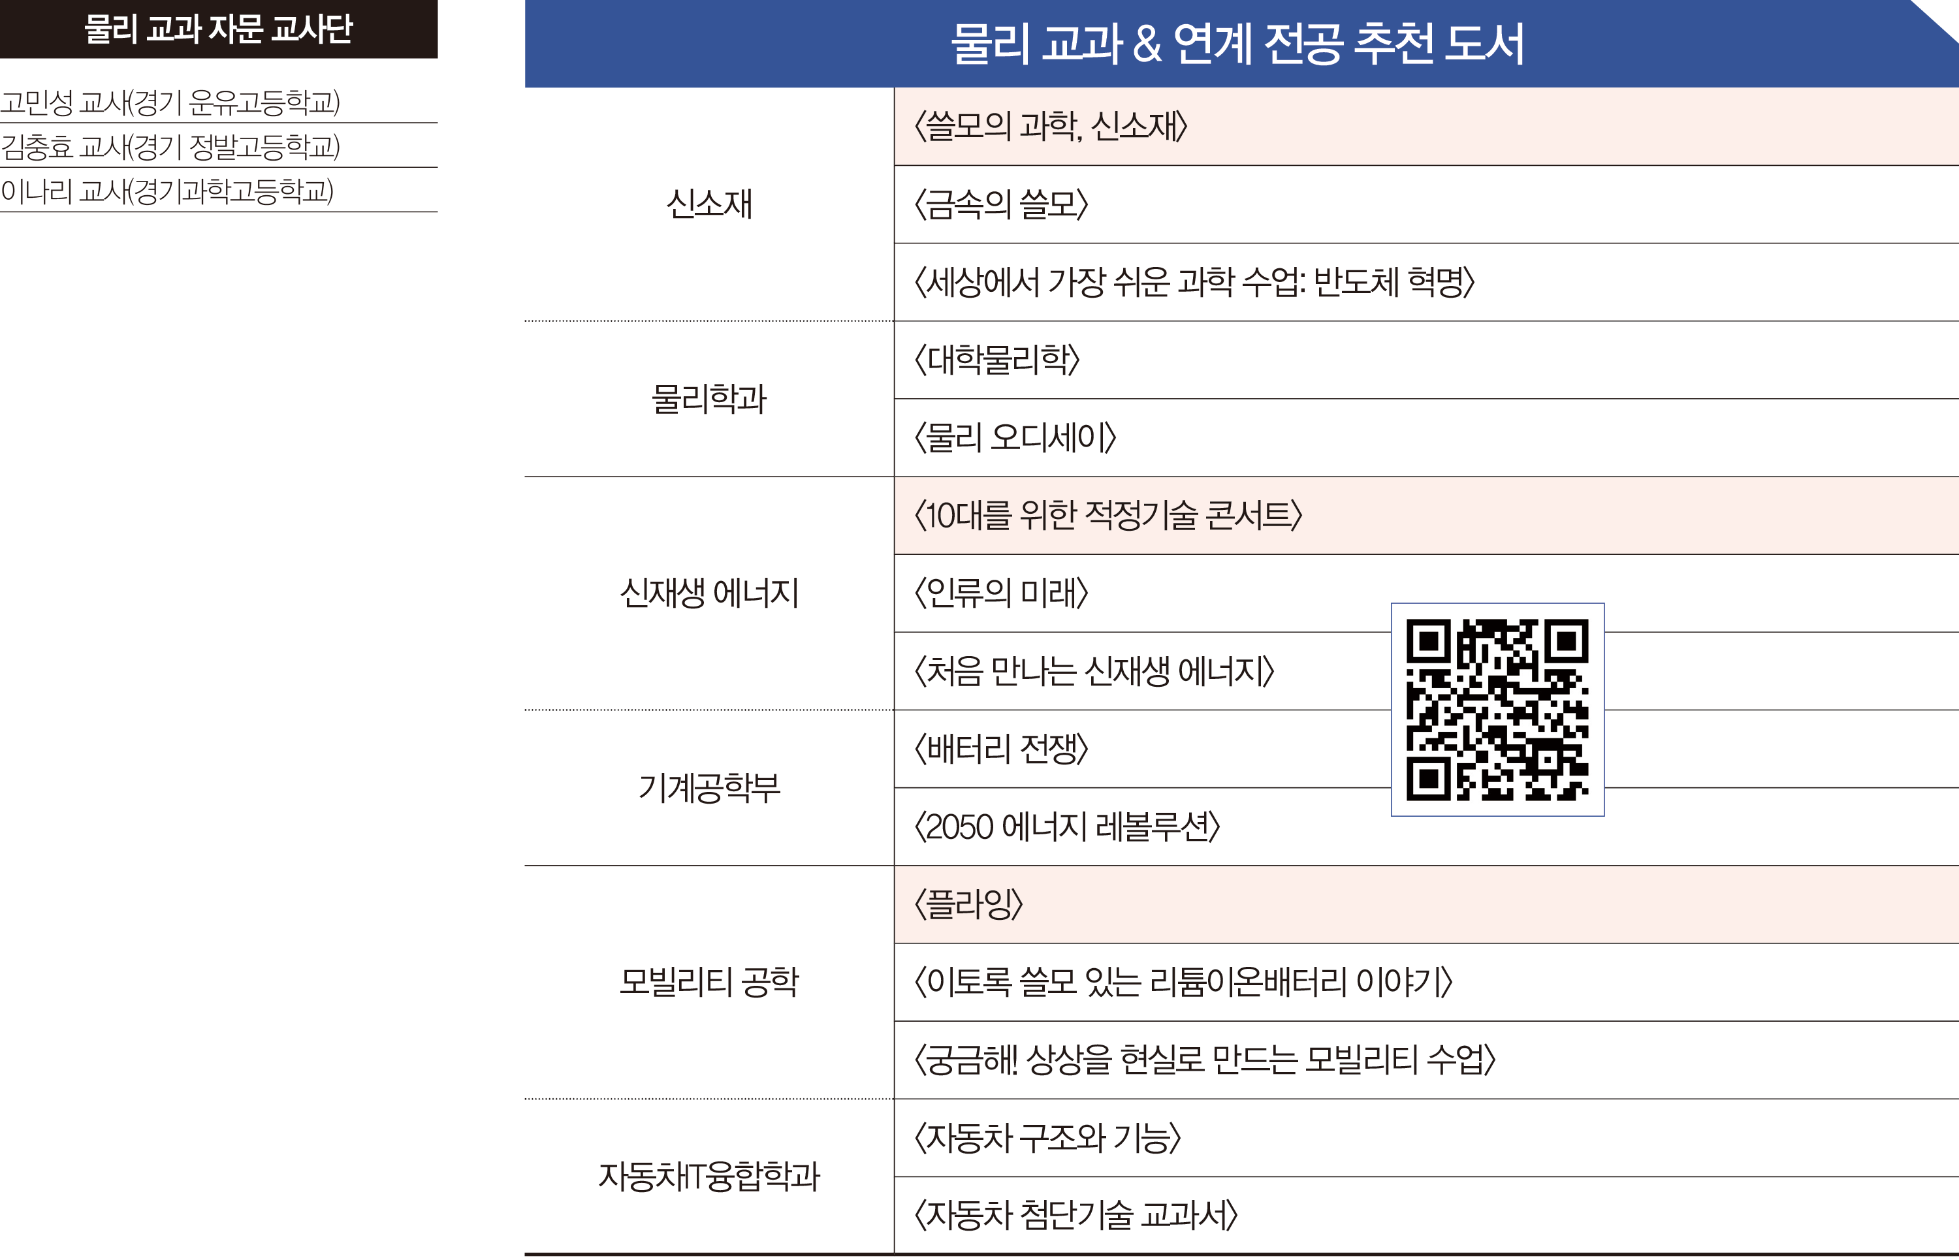Open book 〈금속의 쓸모〉
Viewport: 1959px width, 1260px height.
click(1001, 204)
